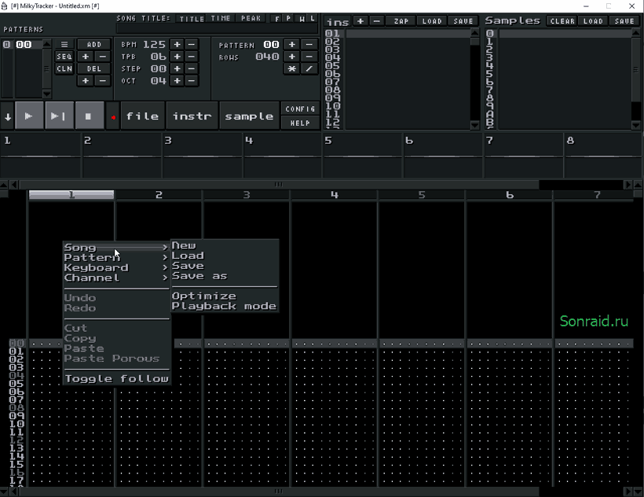Stop playback with the square button

coord(89,116)
